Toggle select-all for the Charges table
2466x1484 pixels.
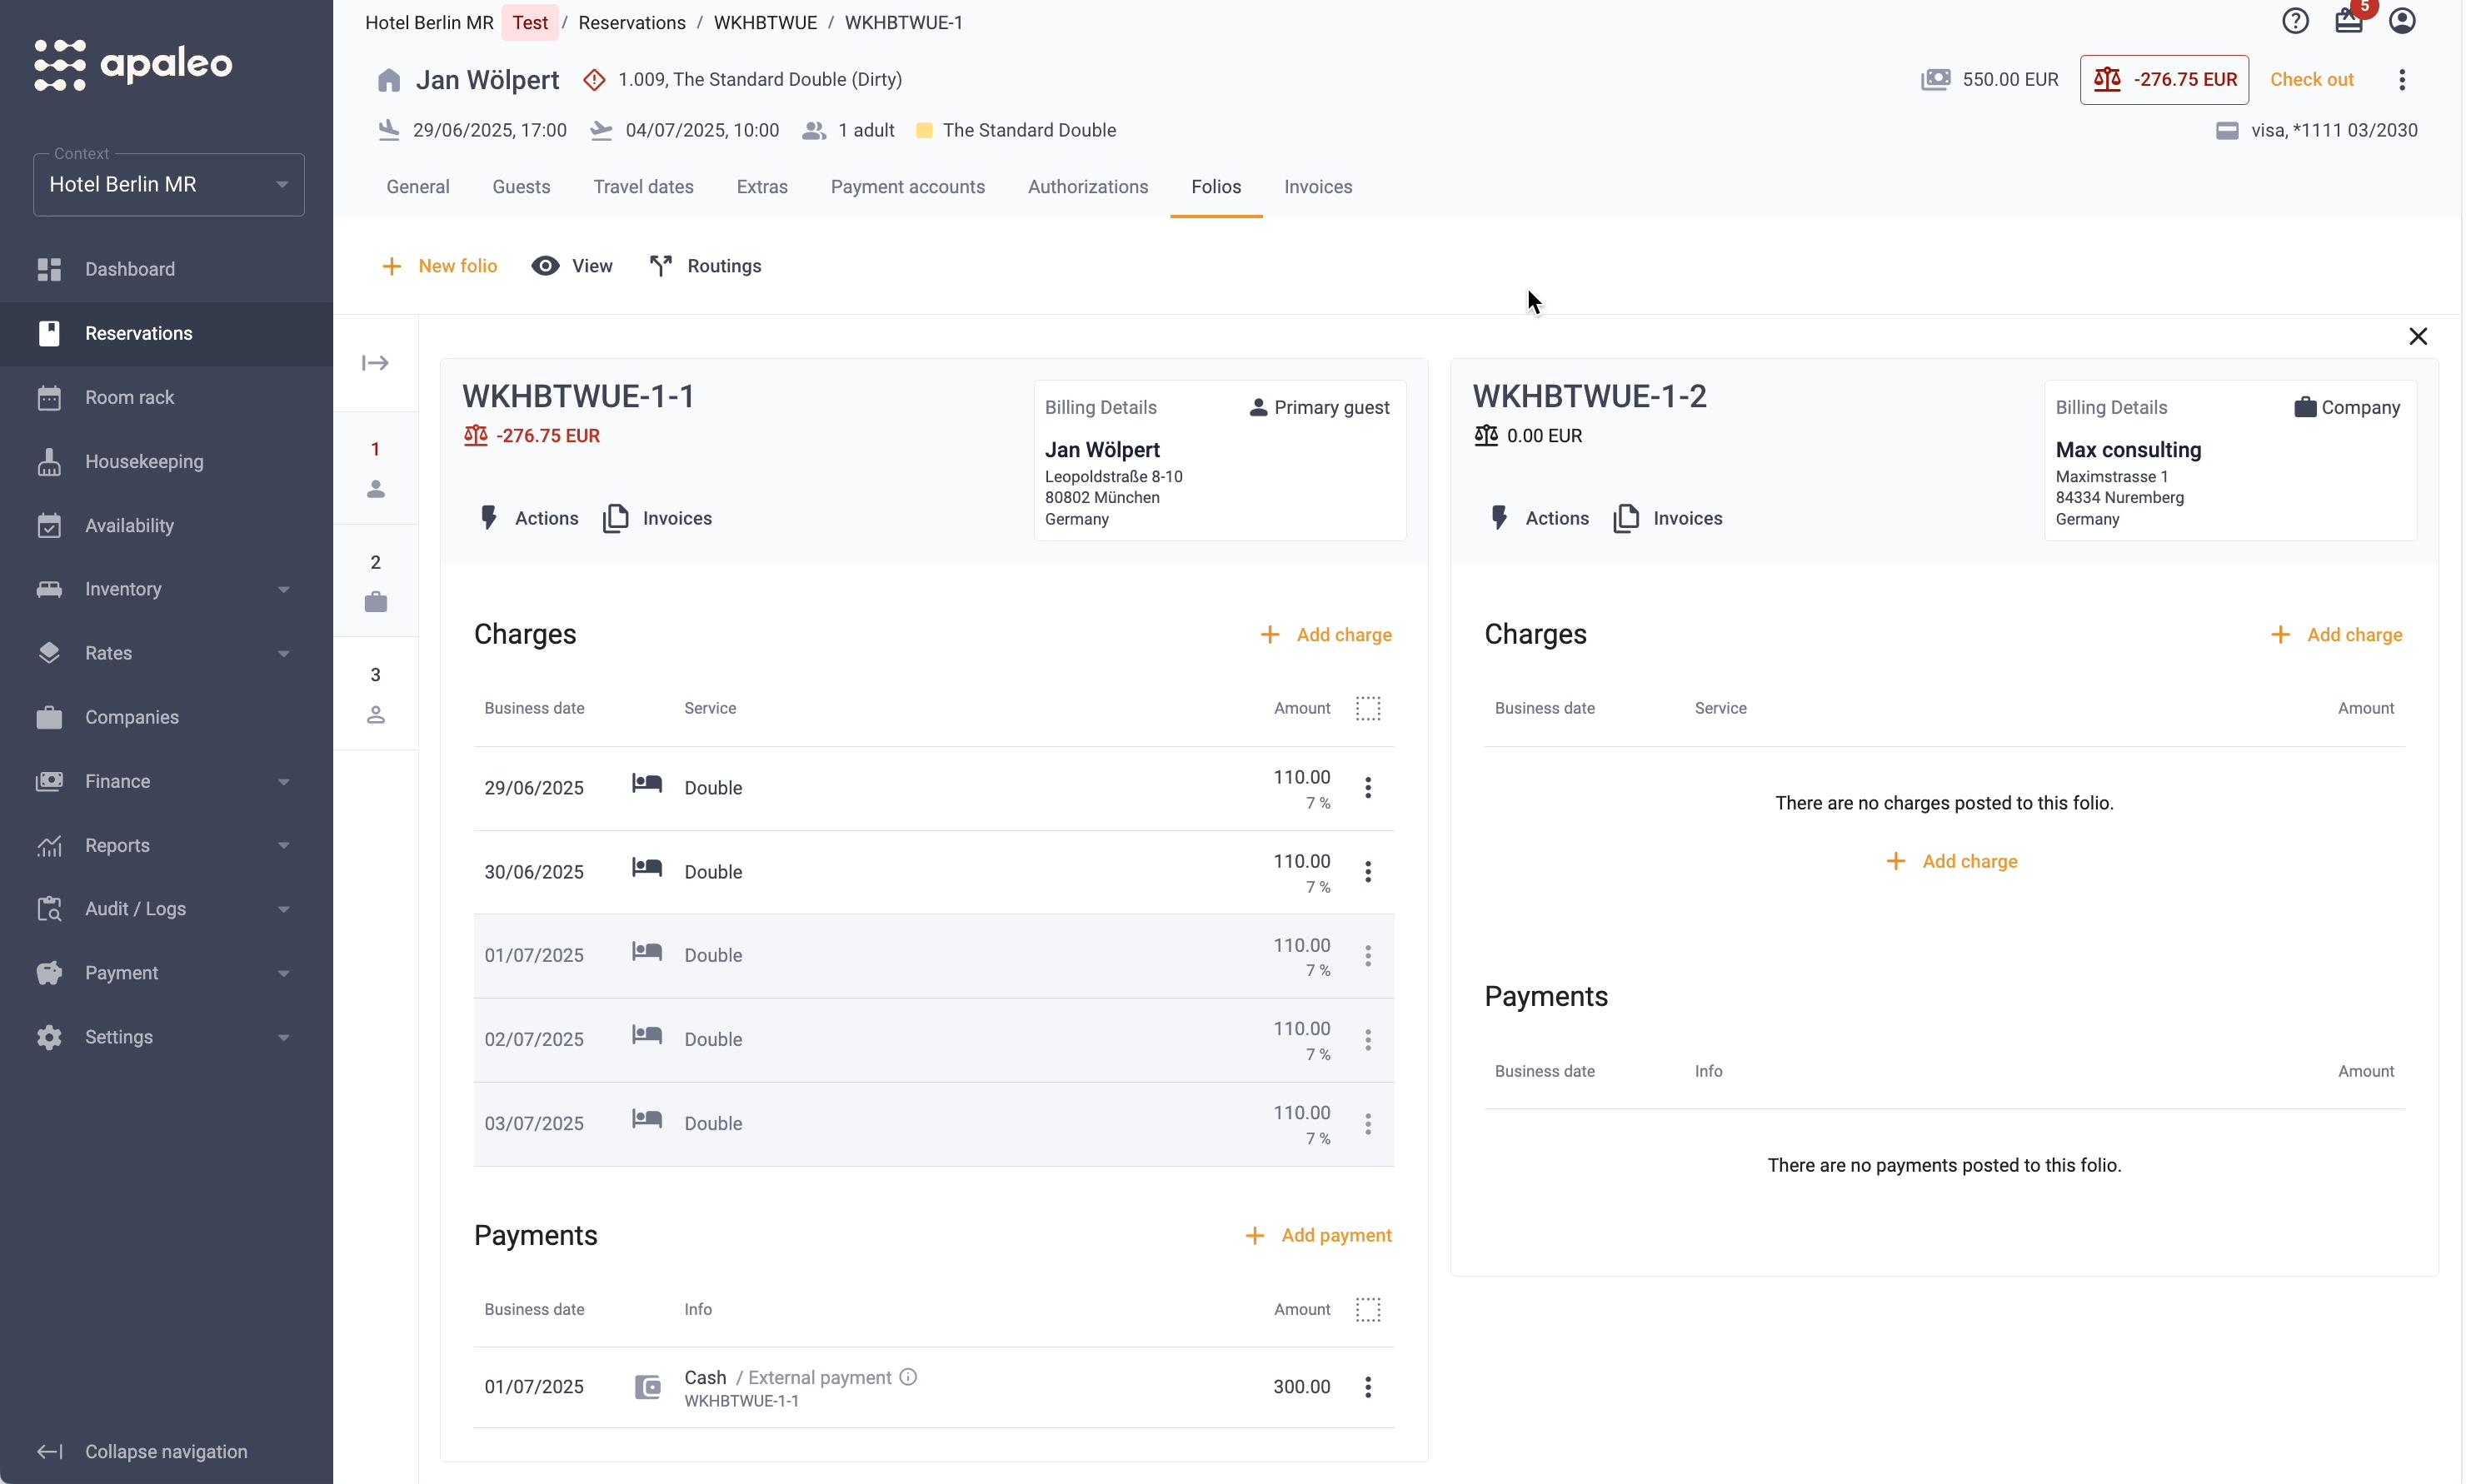coord(1368,708)
